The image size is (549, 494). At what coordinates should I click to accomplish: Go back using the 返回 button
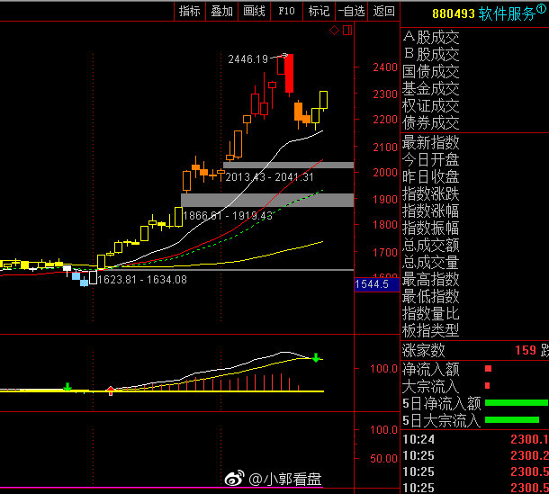(383, 11)
